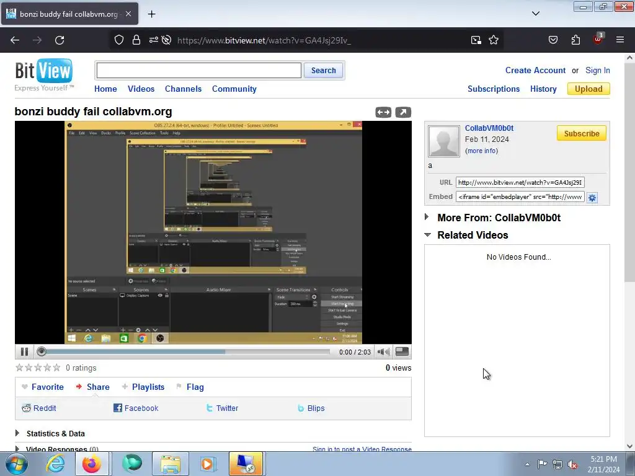Go back with the browser back arrow
Image resolution: width=635 pixels, height=476 pixels.
coord(15,40)
